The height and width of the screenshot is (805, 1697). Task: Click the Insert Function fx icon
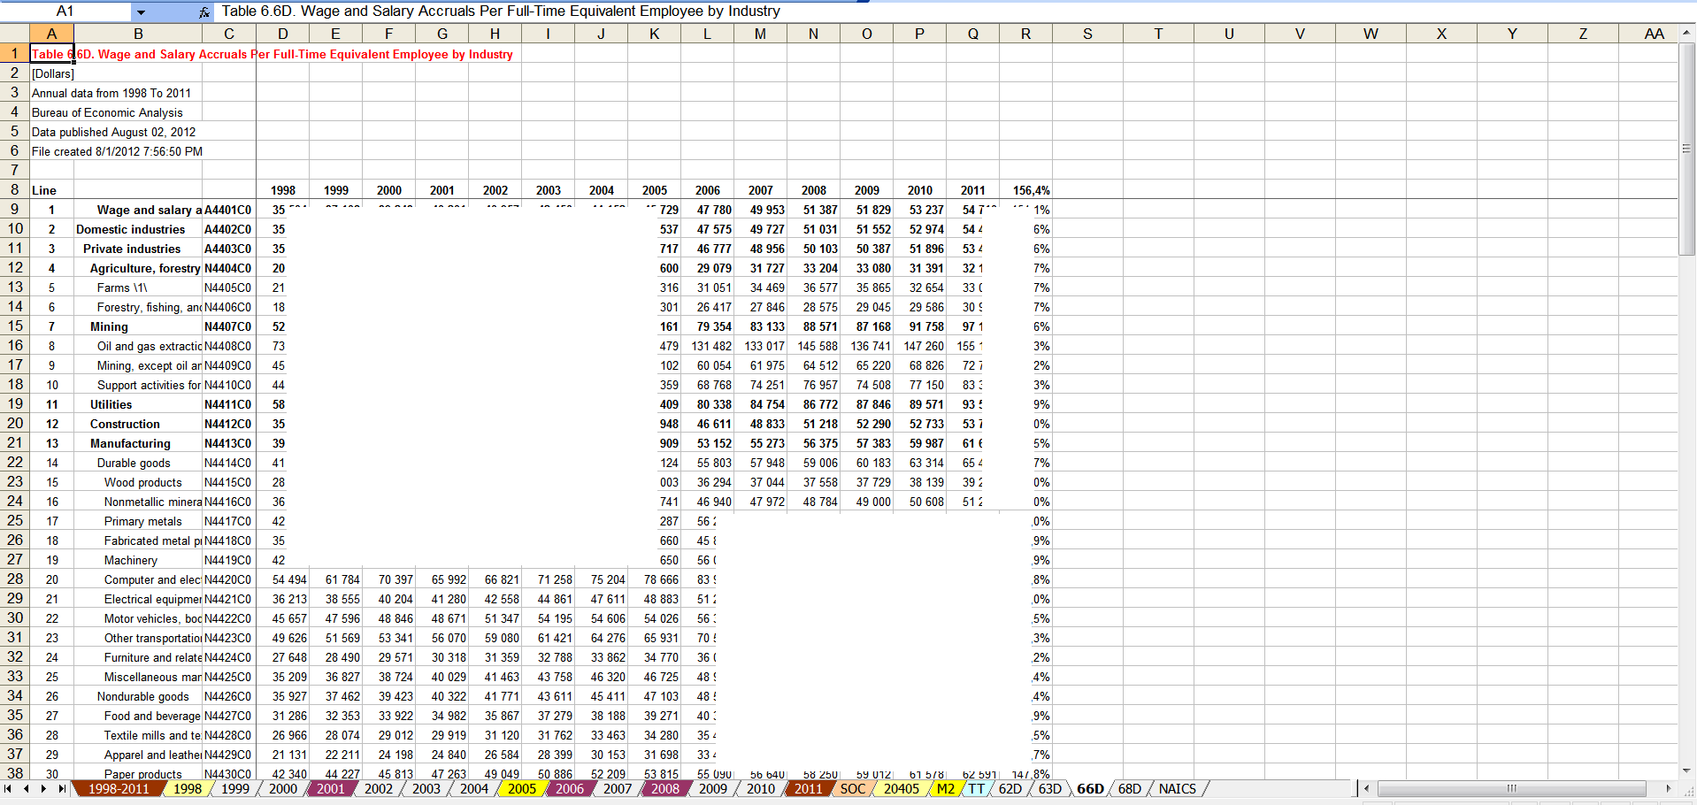(203, 12)
